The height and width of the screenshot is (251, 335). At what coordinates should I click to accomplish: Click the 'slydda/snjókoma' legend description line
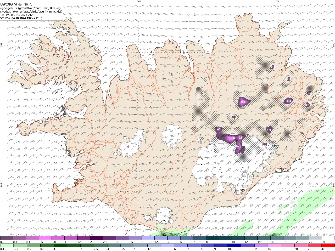pos(31,12)
